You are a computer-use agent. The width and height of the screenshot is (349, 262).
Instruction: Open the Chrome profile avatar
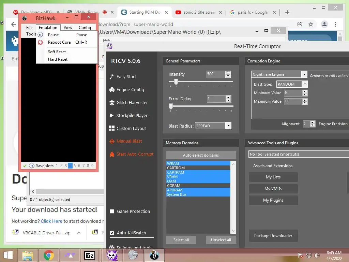click(324, 24)
